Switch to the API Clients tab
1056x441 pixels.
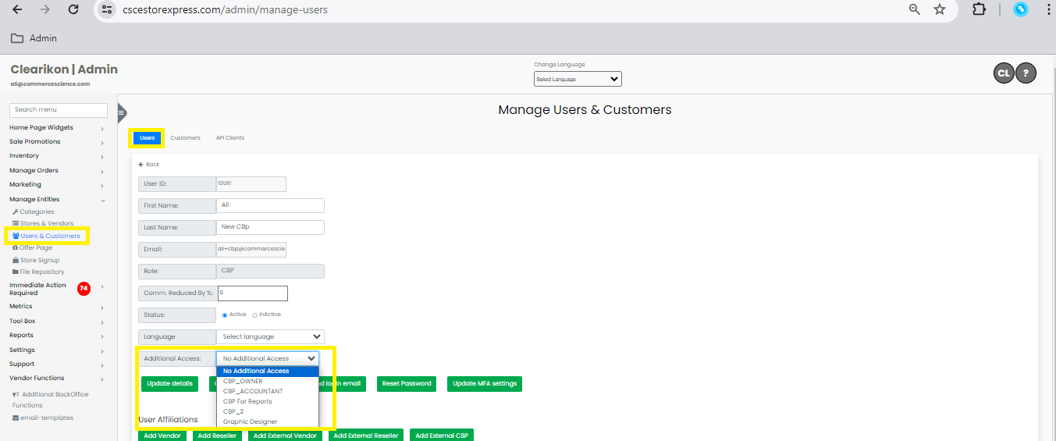(x=230, y=138)
